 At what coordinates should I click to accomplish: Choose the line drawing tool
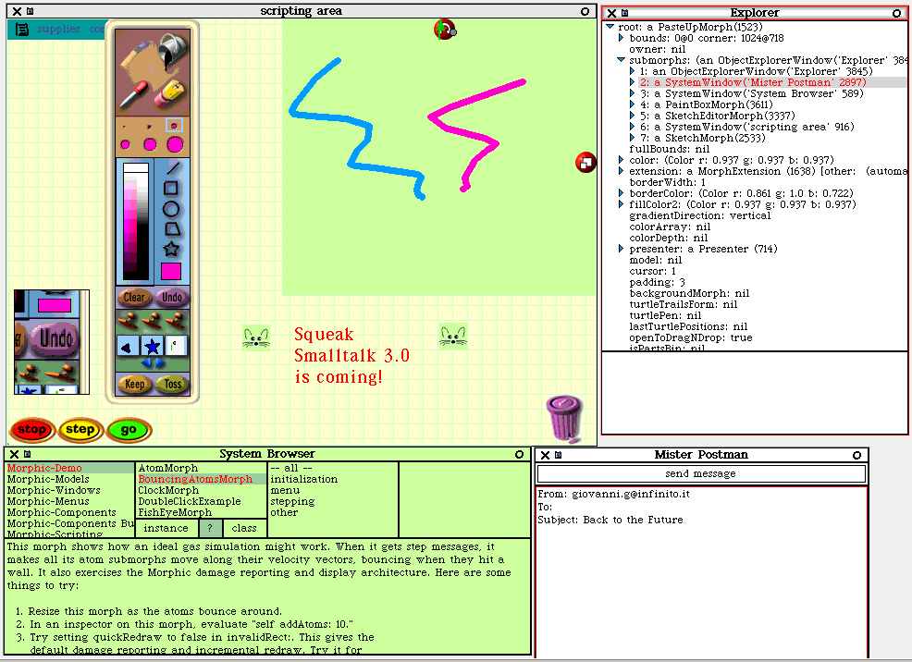[173, 168]
